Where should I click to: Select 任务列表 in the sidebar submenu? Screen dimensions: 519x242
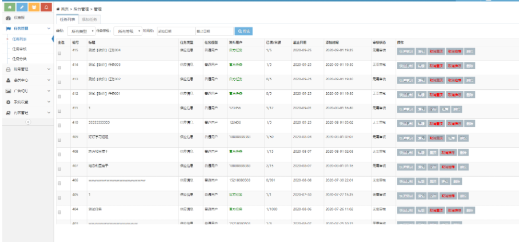(x=19, y=39)
